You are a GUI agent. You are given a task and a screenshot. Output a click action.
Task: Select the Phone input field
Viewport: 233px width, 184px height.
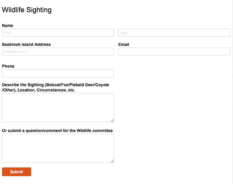click(58, 73)
